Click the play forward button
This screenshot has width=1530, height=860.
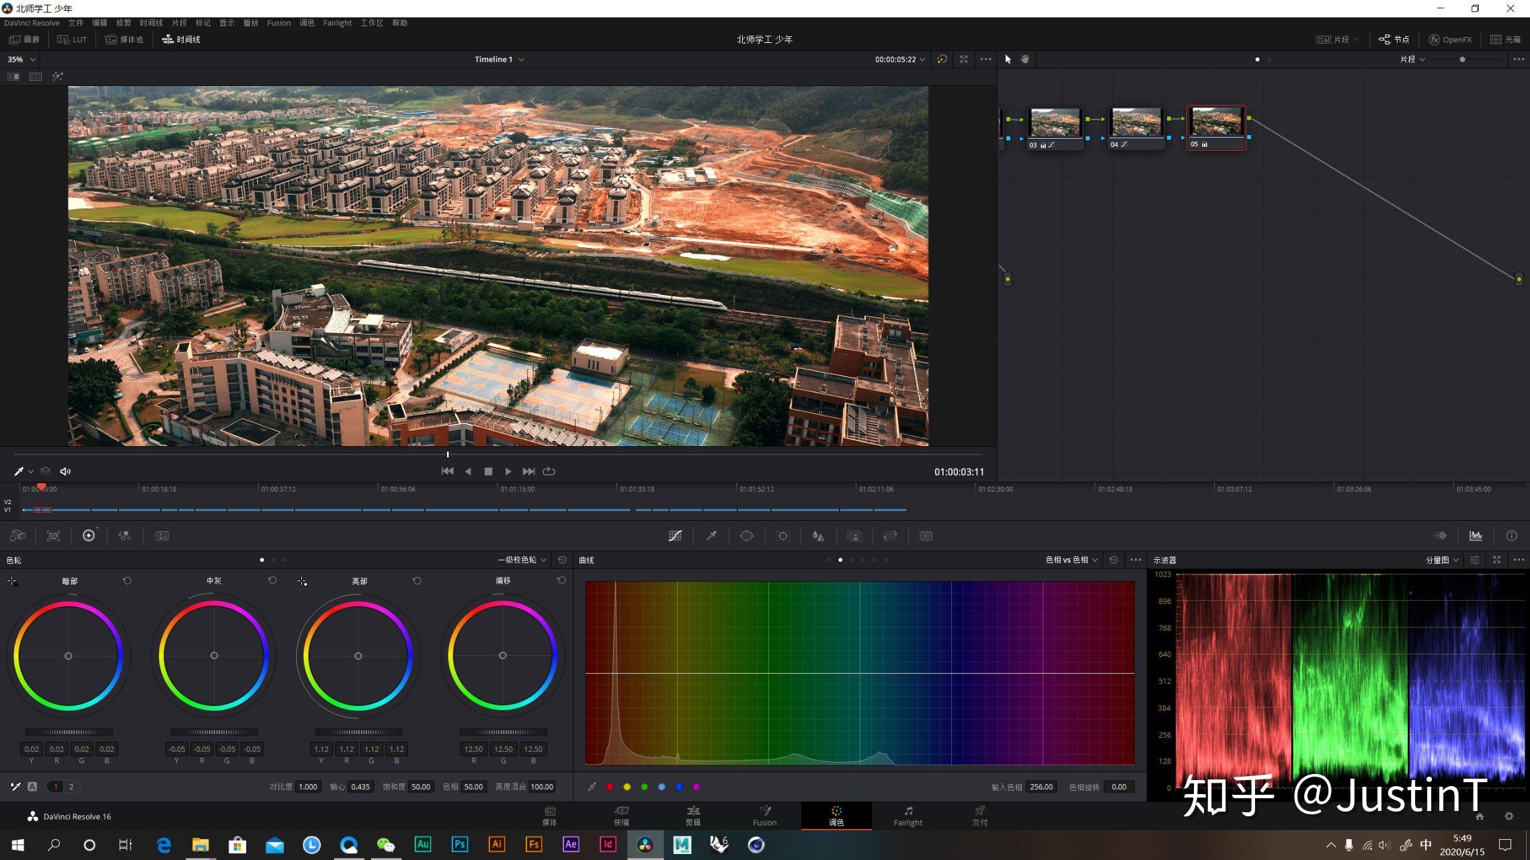coord(508,471)
